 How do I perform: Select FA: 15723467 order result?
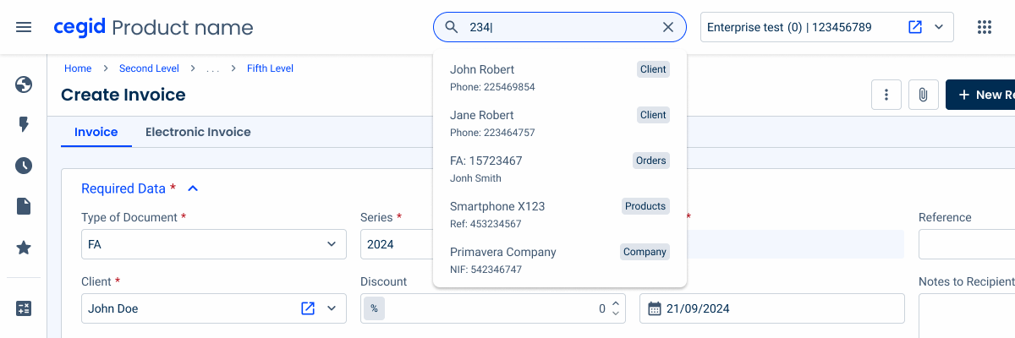[560, 169]
